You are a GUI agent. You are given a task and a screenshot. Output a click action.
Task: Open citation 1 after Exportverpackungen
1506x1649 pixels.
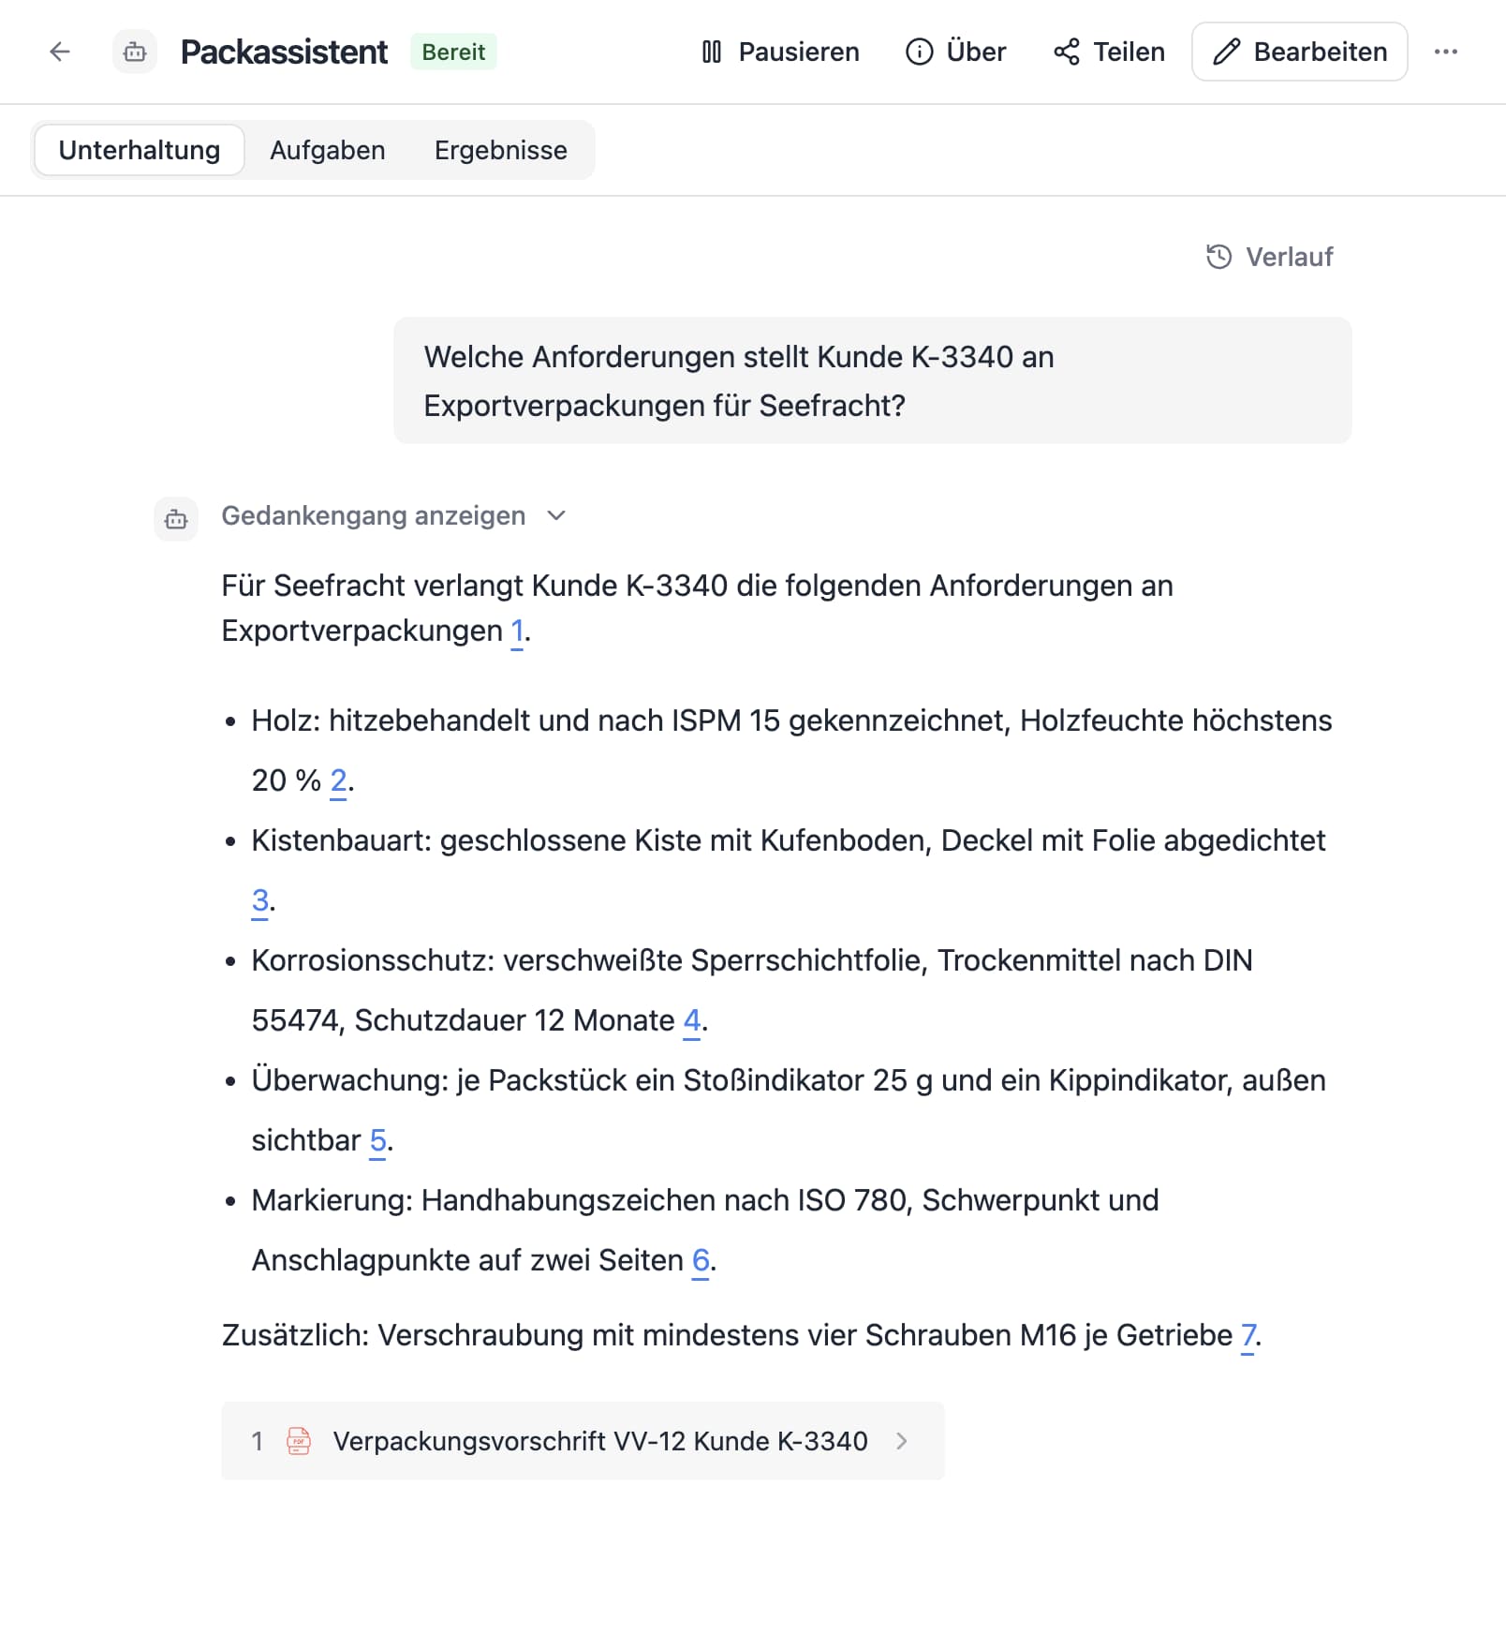pos(517,631)
